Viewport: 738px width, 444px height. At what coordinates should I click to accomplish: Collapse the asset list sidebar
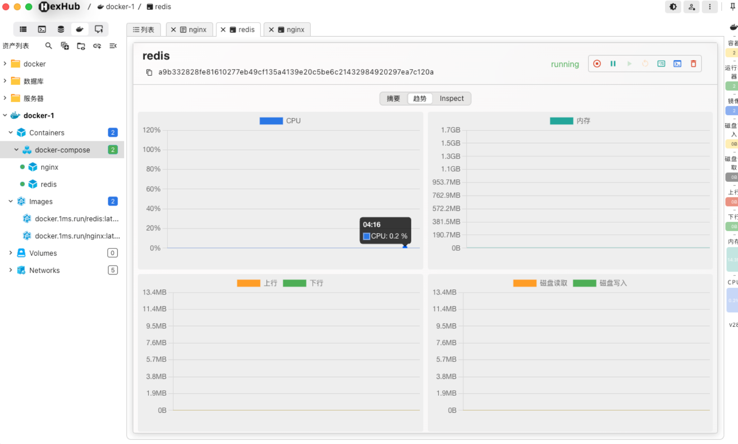pos(113,46)
